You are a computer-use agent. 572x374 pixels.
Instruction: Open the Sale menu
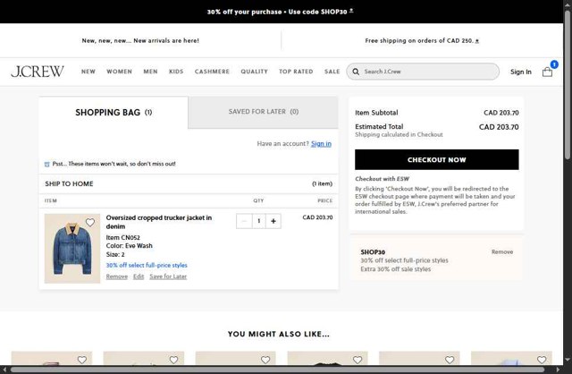tap(332, 72)
